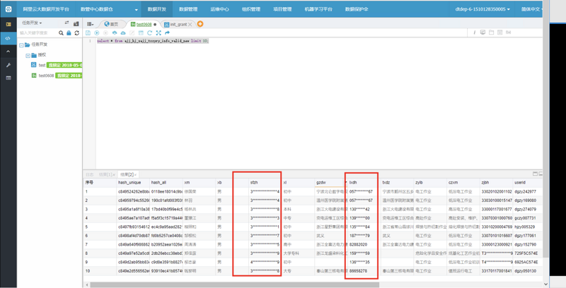Collapse the 任务开发 root folder in the tree

pyautogui.click(x=21, y=45)
